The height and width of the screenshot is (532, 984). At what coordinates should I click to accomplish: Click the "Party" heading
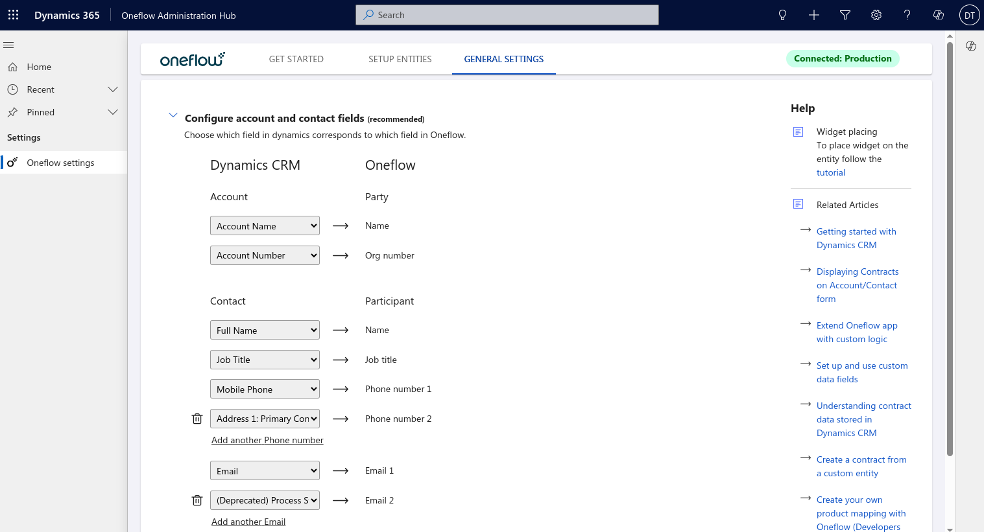pos(377,197)
